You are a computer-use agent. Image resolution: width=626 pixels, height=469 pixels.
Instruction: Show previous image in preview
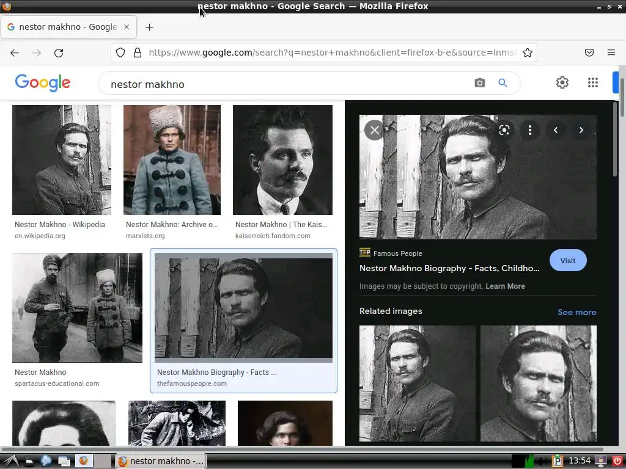click(555, 130)
